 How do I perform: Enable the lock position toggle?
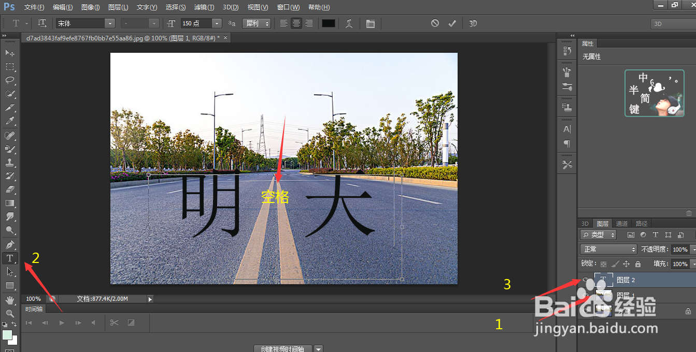coord(626,264)
